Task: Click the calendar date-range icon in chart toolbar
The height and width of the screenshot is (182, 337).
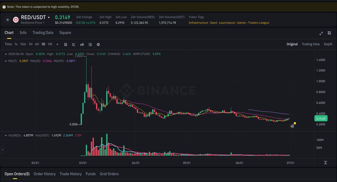Action: click(x=66, y=44)
